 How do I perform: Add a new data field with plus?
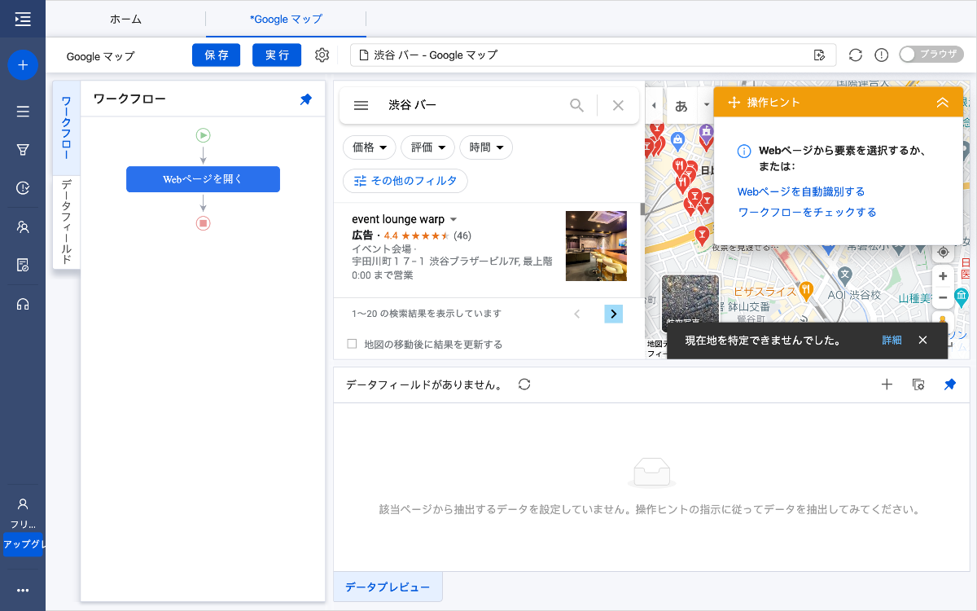(887, 385)
